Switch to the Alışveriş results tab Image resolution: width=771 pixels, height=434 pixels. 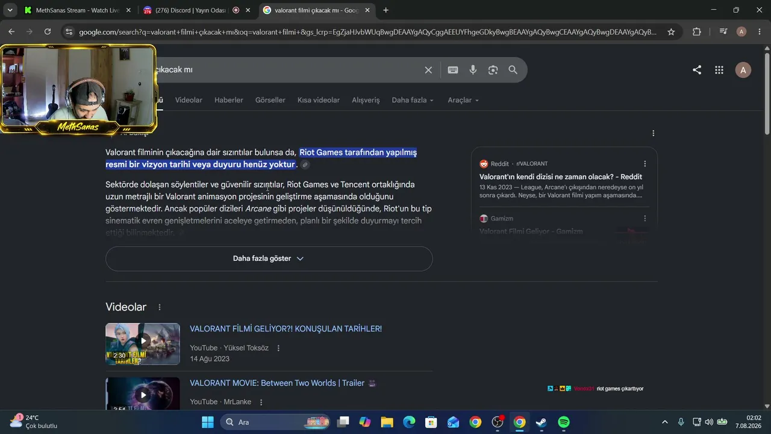[366, 100]
